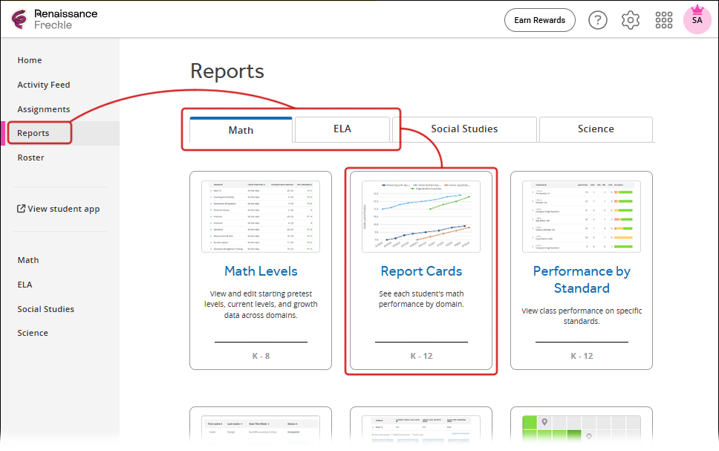Open the Report Cards title link

(x=421, y=271)
